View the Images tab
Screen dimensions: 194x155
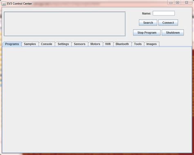click(x=151, y=44)
